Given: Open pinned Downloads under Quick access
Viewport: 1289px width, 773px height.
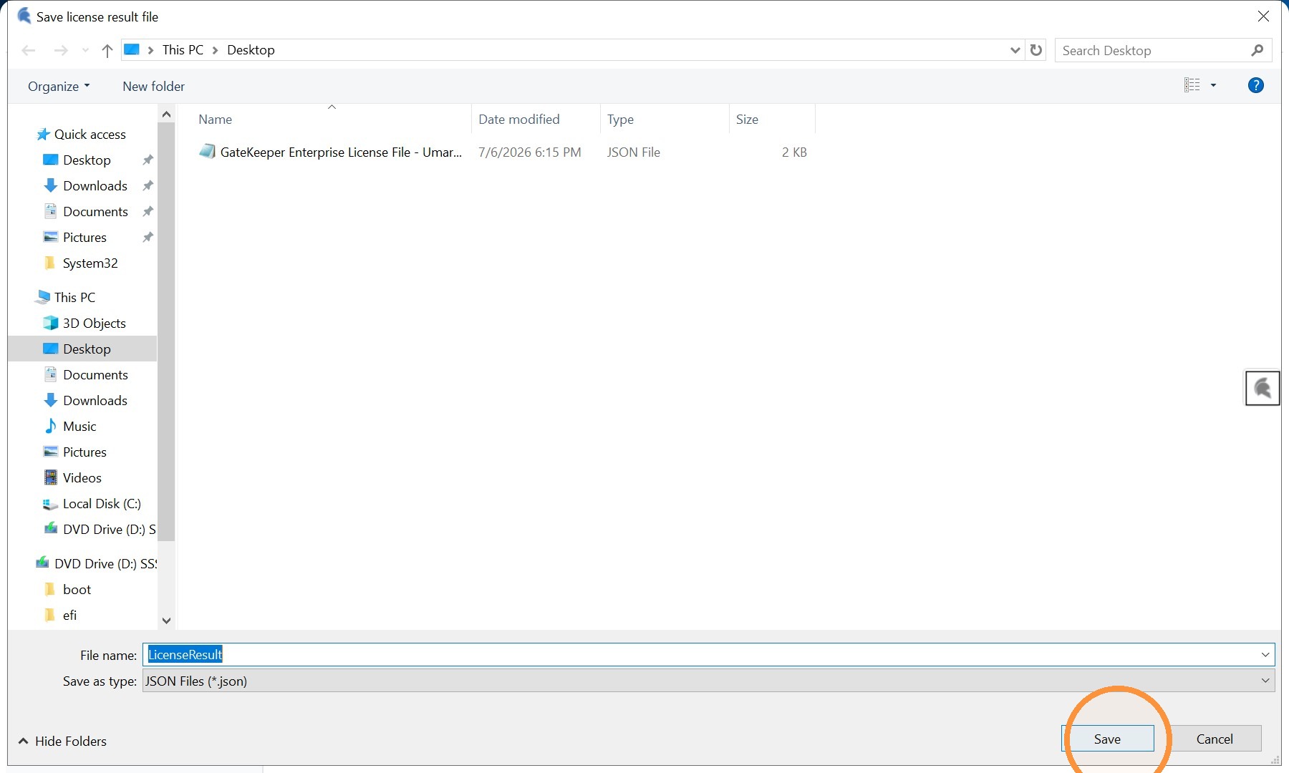Looking at the screenshot, I should coord(95,185).
